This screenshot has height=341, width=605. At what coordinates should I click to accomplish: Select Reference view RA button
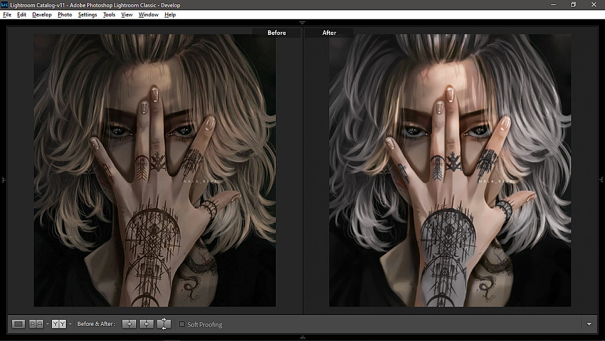(36, 324)
